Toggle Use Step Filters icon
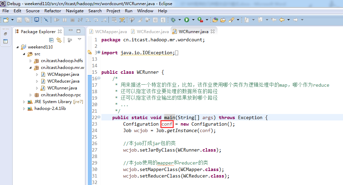This screenshot has width=343, height=185. 122,20
